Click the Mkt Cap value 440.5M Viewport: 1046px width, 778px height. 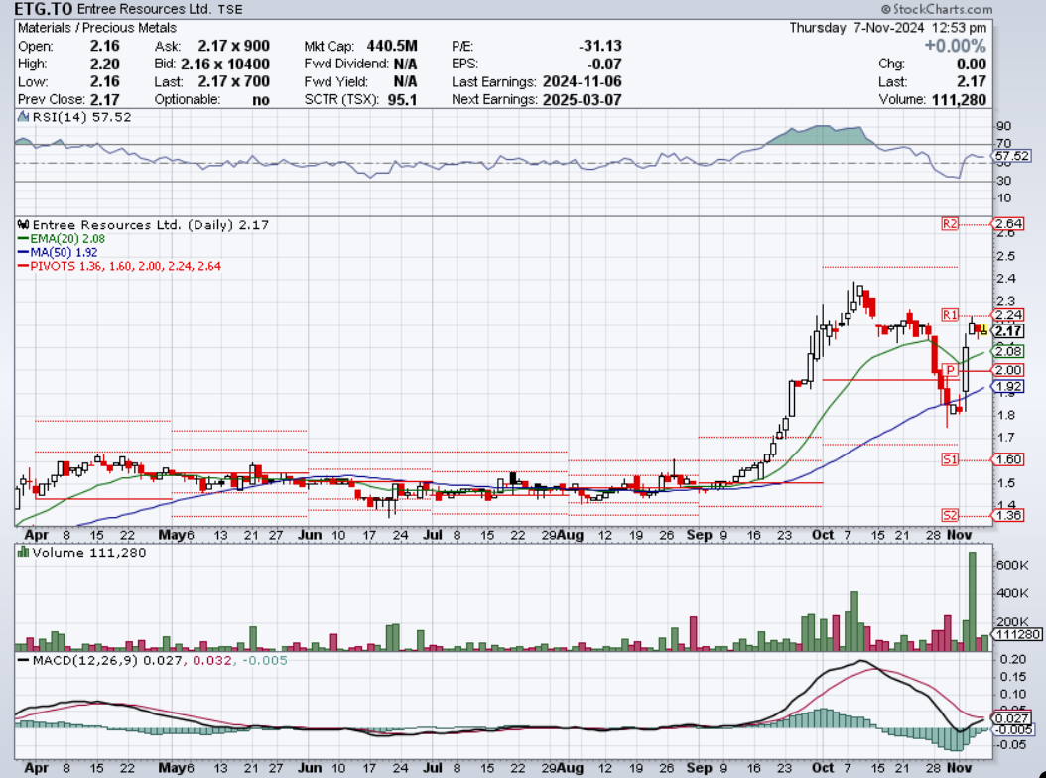click(392, 46)
